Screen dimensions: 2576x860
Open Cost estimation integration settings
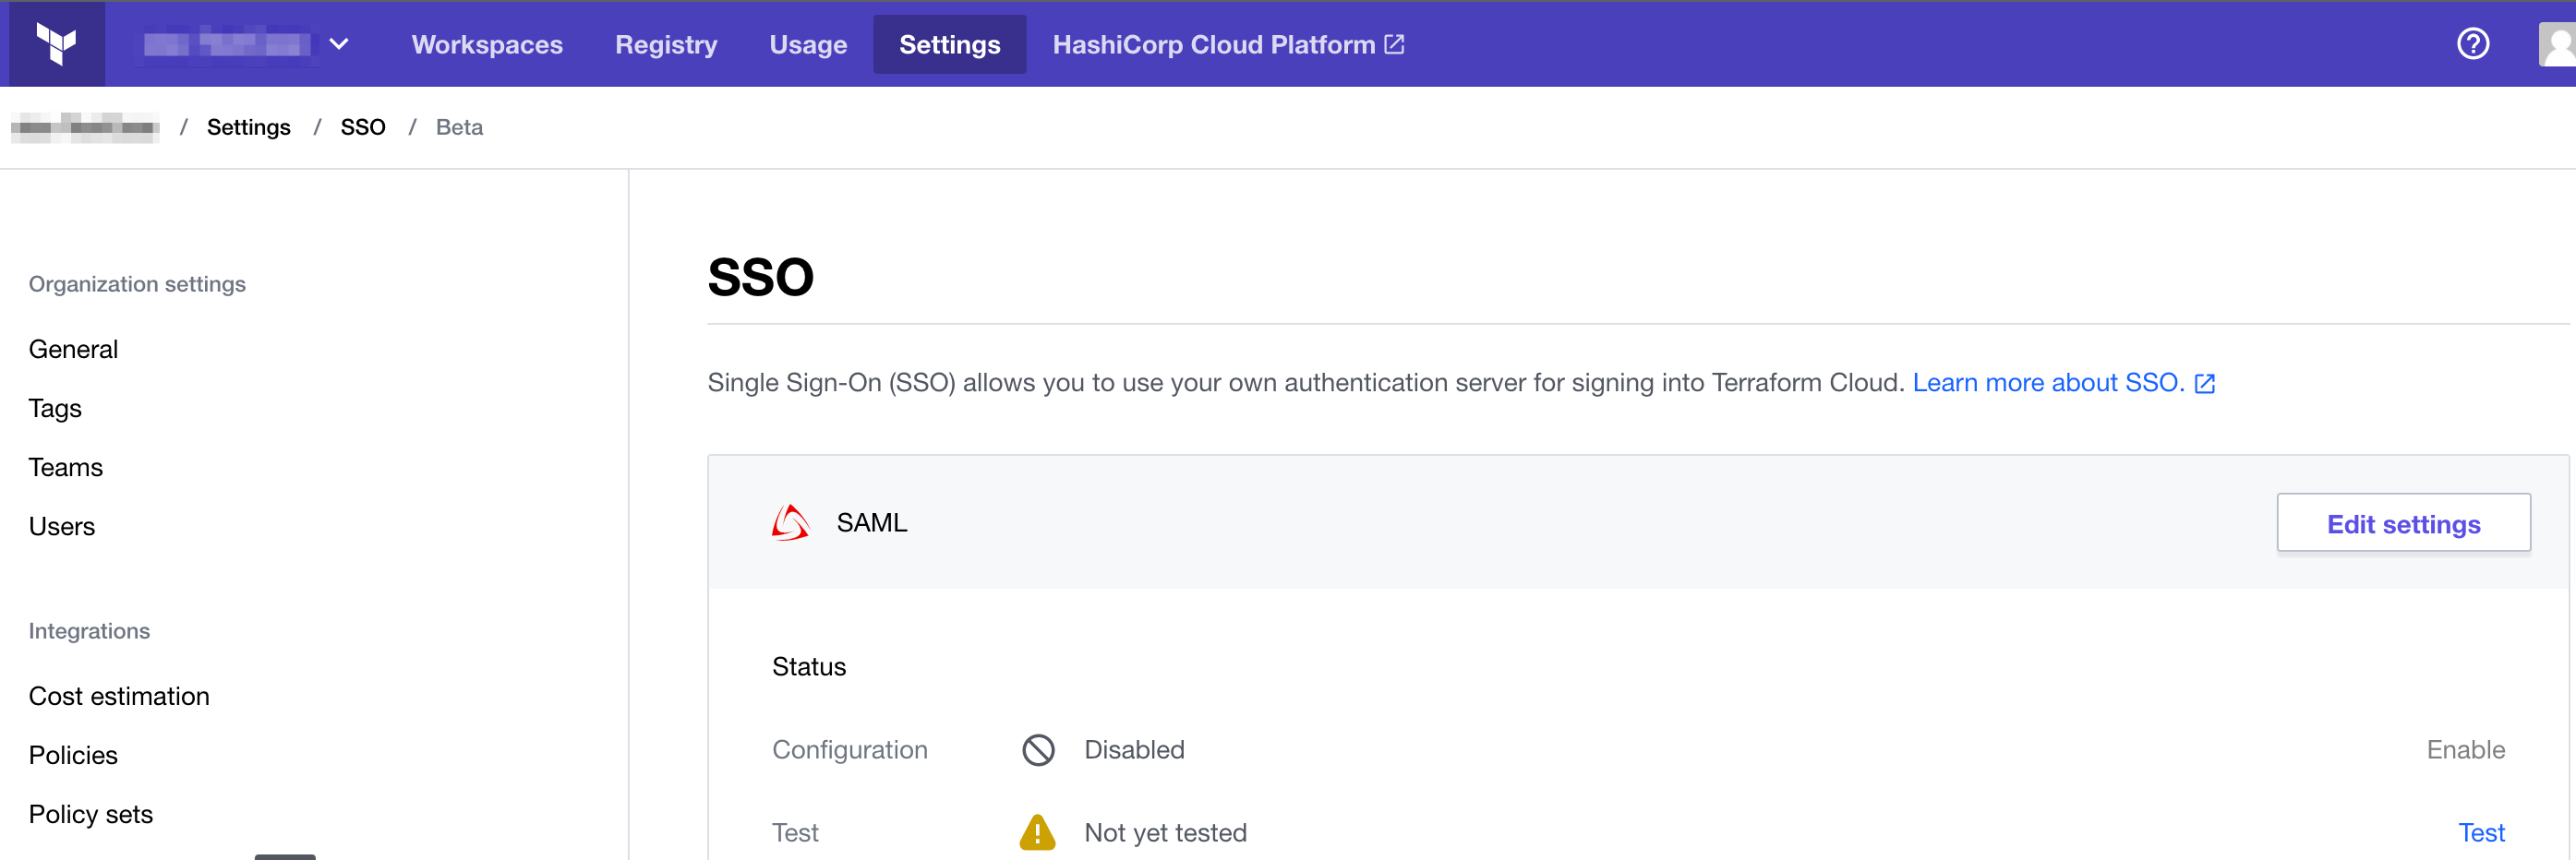tap(119, 696)
